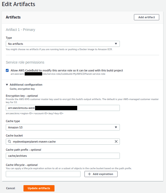Click the Cache lifecycle input field
This screenshot has height=193, width=166.
click(43, 174)
